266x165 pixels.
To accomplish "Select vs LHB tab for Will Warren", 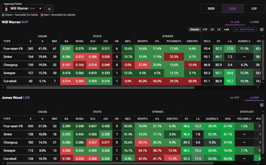I will (235, 22).
